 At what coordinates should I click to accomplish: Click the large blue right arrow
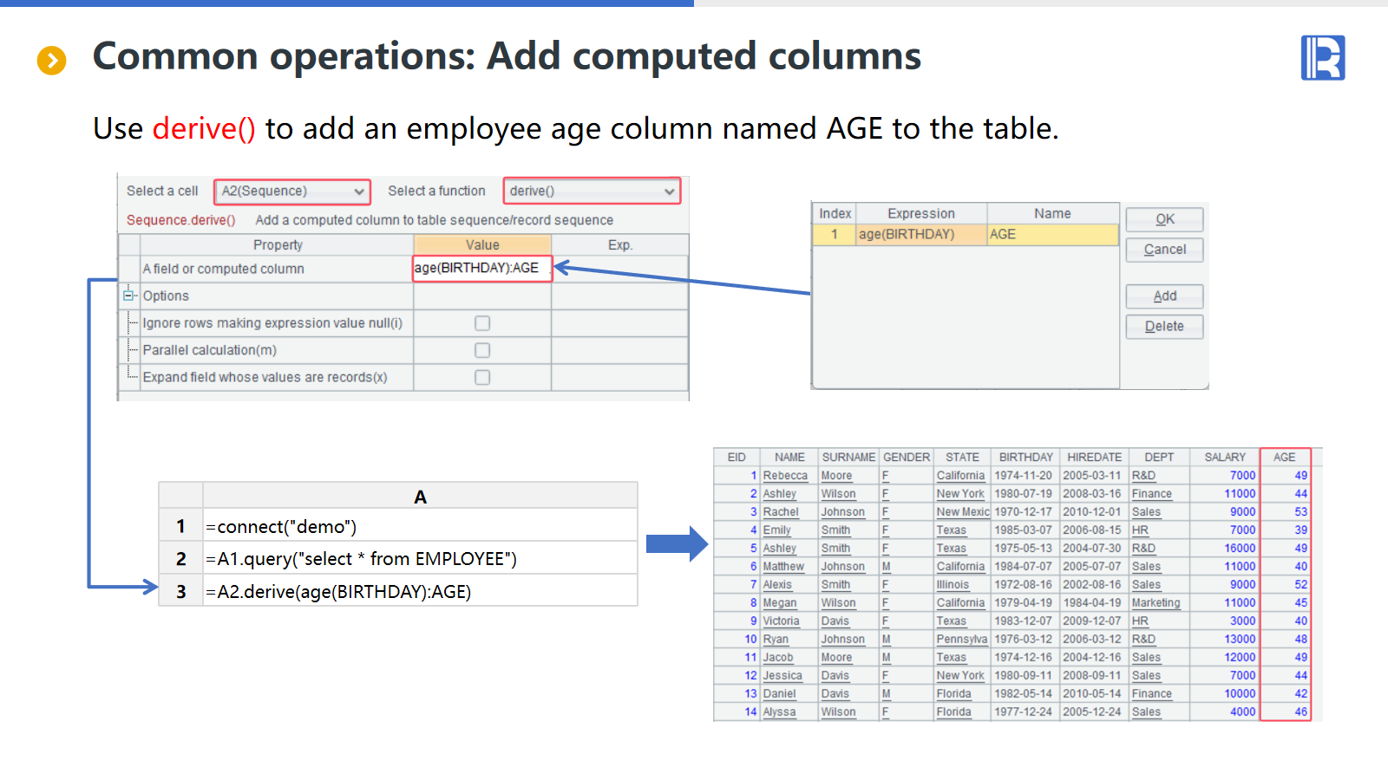[x=677, y=544]
